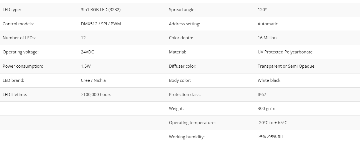Select the "Transparent or Semi Opaque" text
The image size is (362, 145).
coord(286,66)
